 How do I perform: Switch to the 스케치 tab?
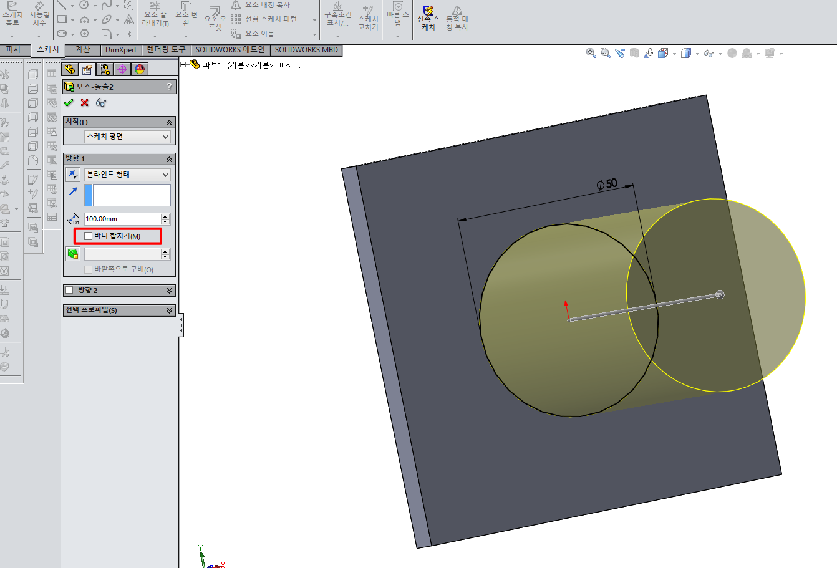coord(48,50)
